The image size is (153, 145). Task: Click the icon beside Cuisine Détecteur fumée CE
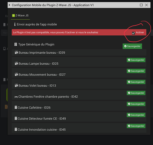pos(16,118)
